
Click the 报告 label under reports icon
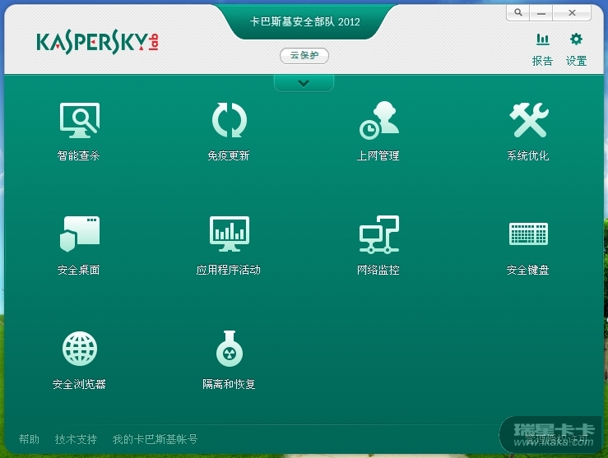pyautogui.click(x=542, y=61)
